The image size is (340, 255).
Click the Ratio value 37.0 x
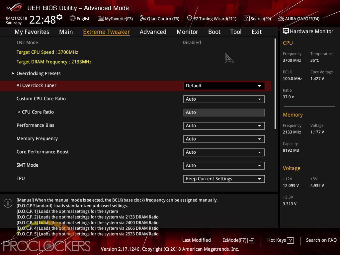(x=288, y=97)
